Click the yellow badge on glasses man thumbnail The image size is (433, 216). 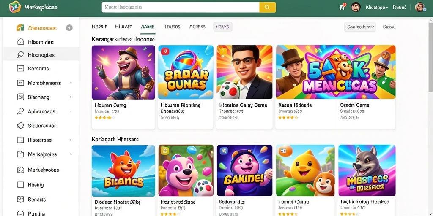tap(223, 51)
